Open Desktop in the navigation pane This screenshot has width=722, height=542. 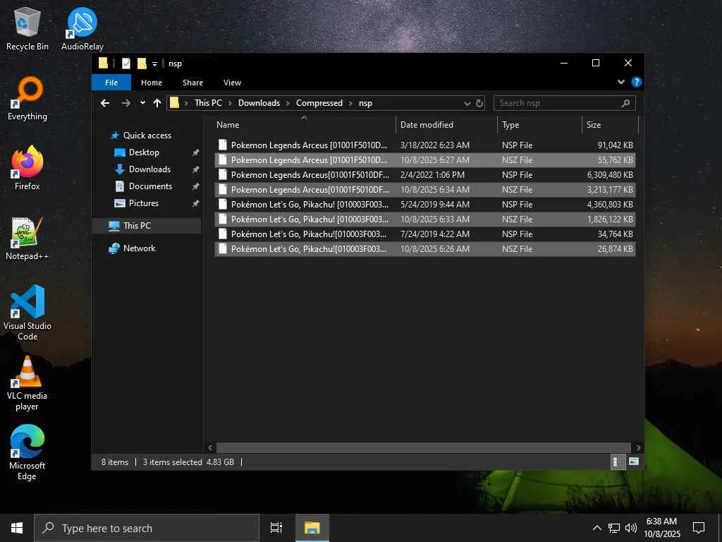[144, 152]
